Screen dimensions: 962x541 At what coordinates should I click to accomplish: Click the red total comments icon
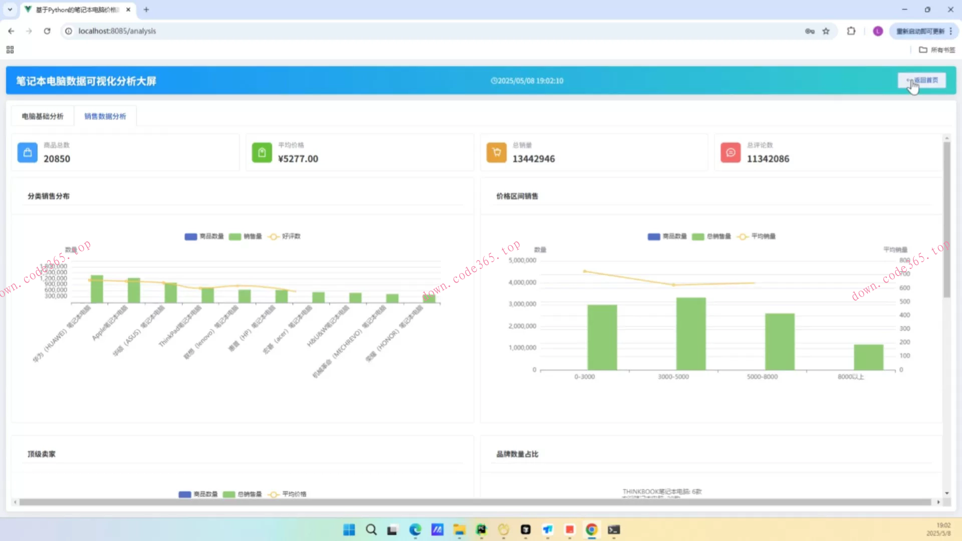click(731, 153)
